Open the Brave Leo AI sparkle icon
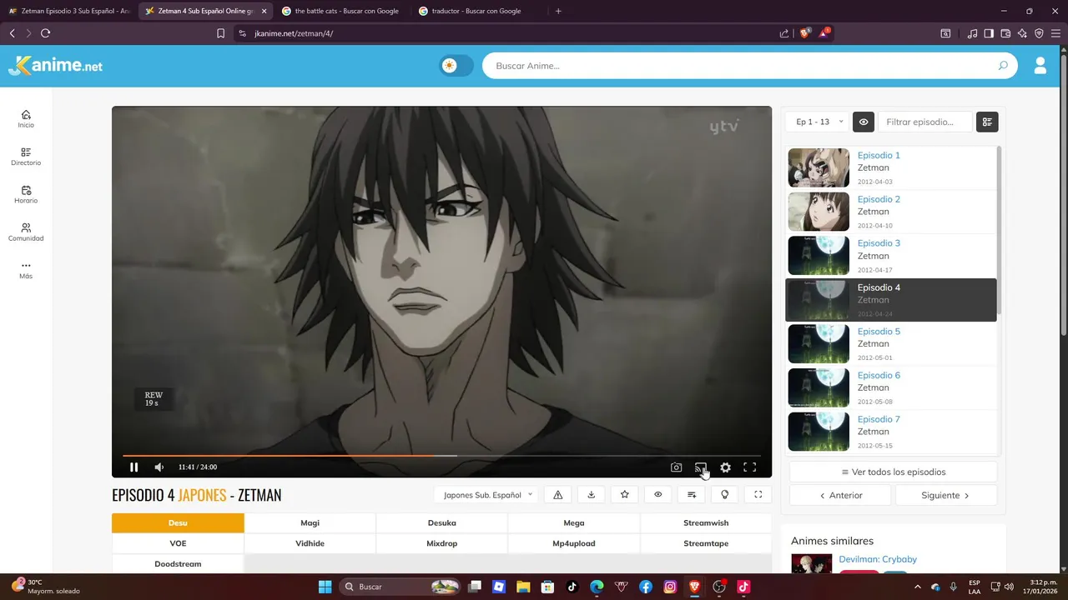Screen dimensions: 1068x600 coord(1022,33)
